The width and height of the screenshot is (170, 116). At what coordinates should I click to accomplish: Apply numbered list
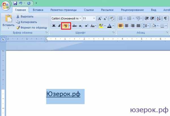(x=129, y=18)
